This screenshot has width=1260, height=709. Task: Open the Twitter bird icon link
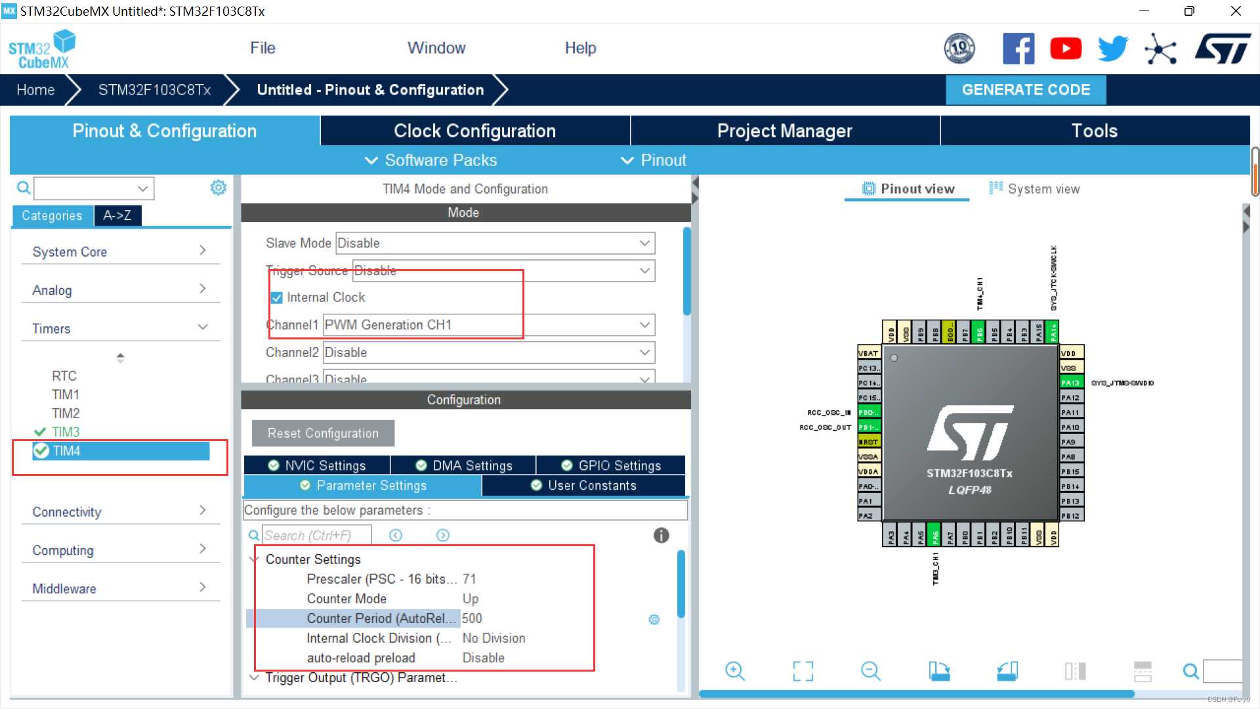(1112, 49)
